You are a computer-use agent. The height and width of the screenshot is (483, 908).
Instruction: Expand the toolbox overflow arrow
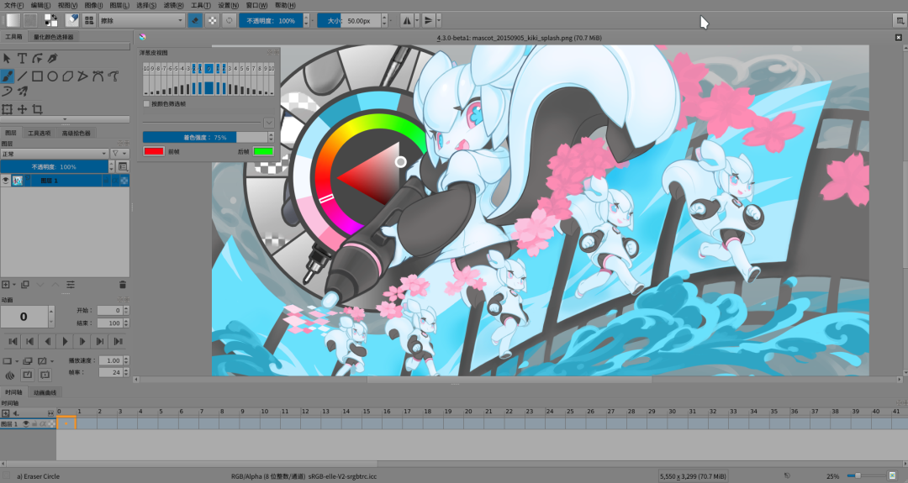(65, 119)
